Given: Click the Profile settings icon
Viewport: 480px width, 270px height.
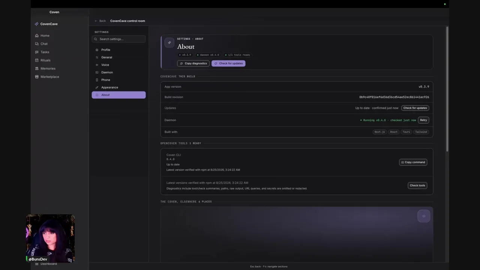Looking at the screenshot, I should coord(97,50).
